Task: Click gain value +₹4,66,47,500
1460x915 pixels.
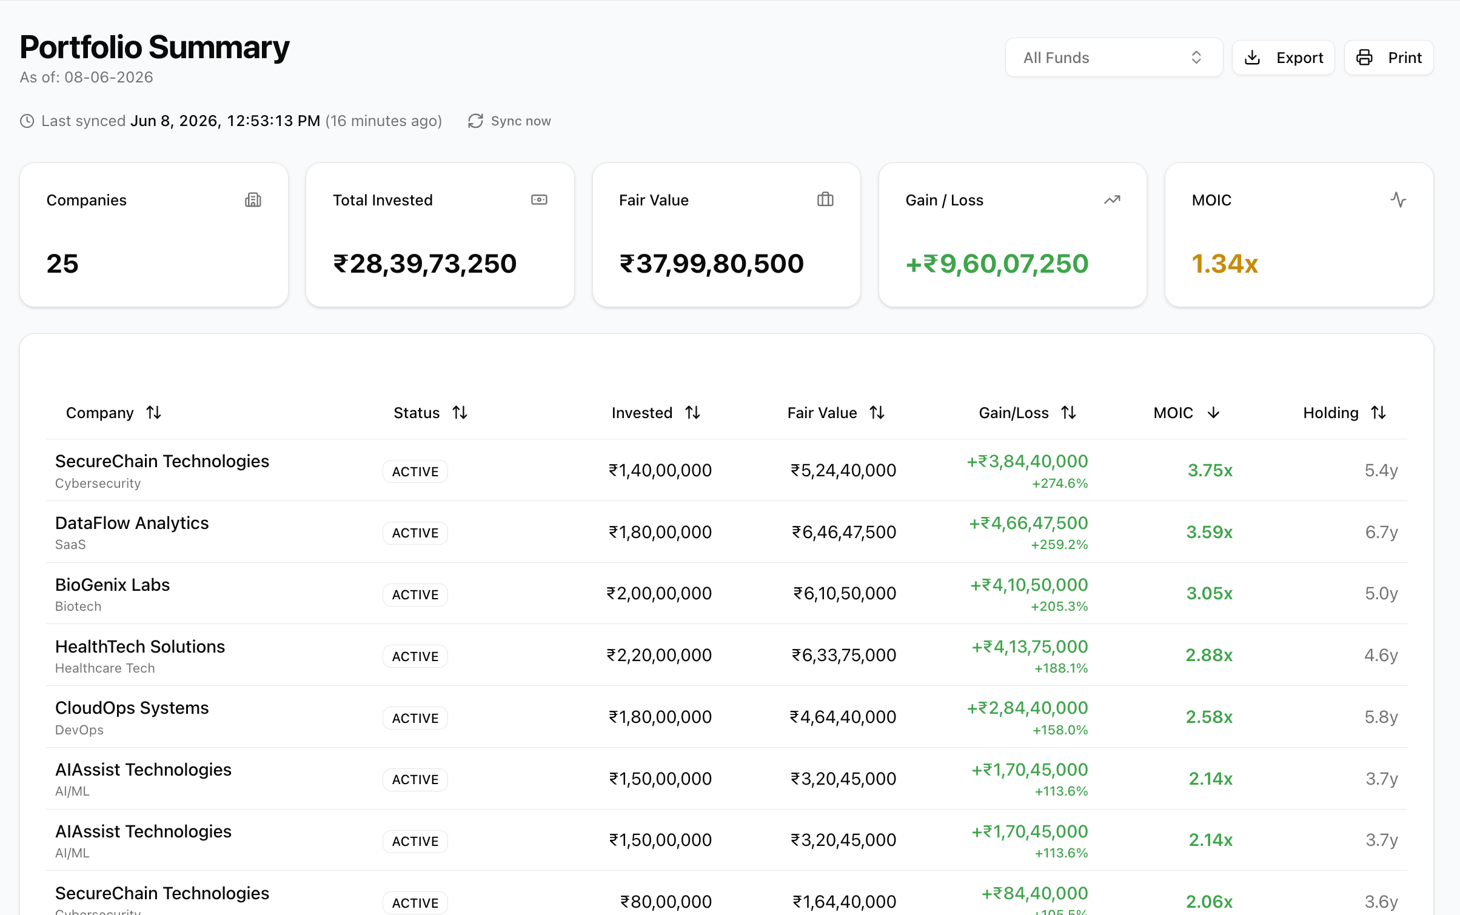Action: pyautogui.click(x=1028, y=523)
